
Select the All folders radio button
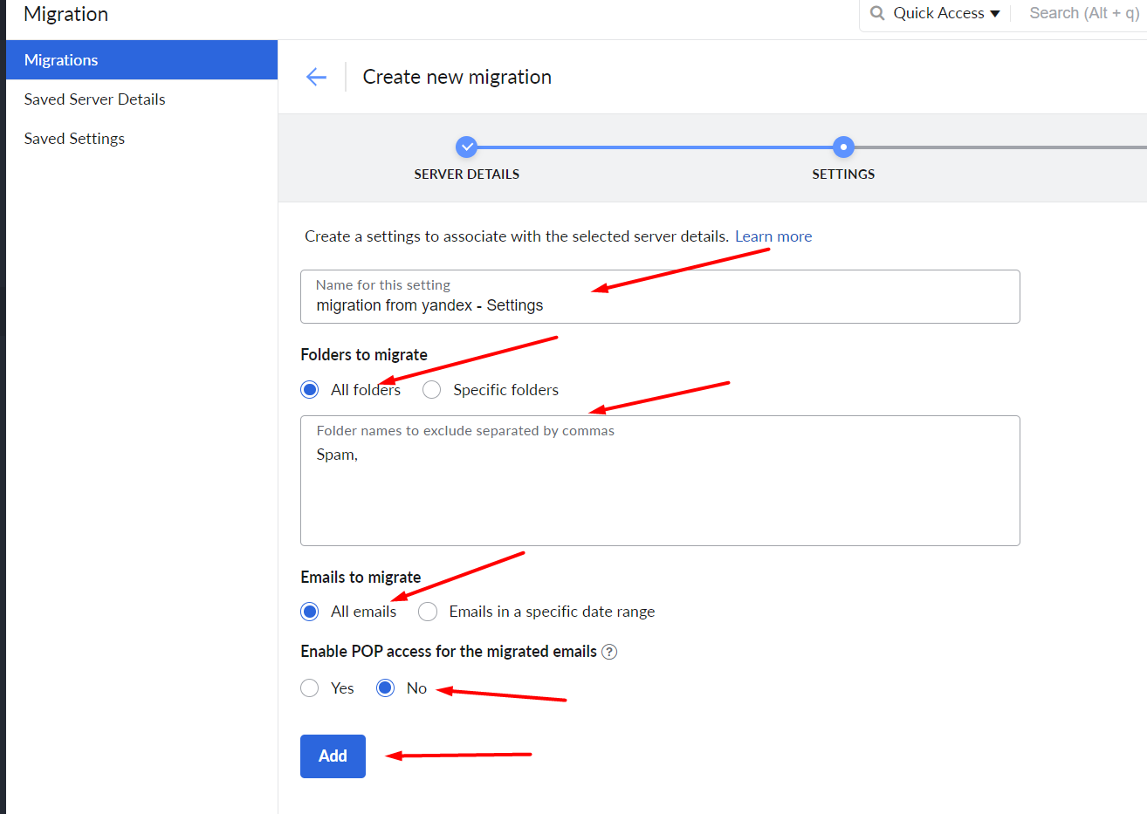[310, 390]
